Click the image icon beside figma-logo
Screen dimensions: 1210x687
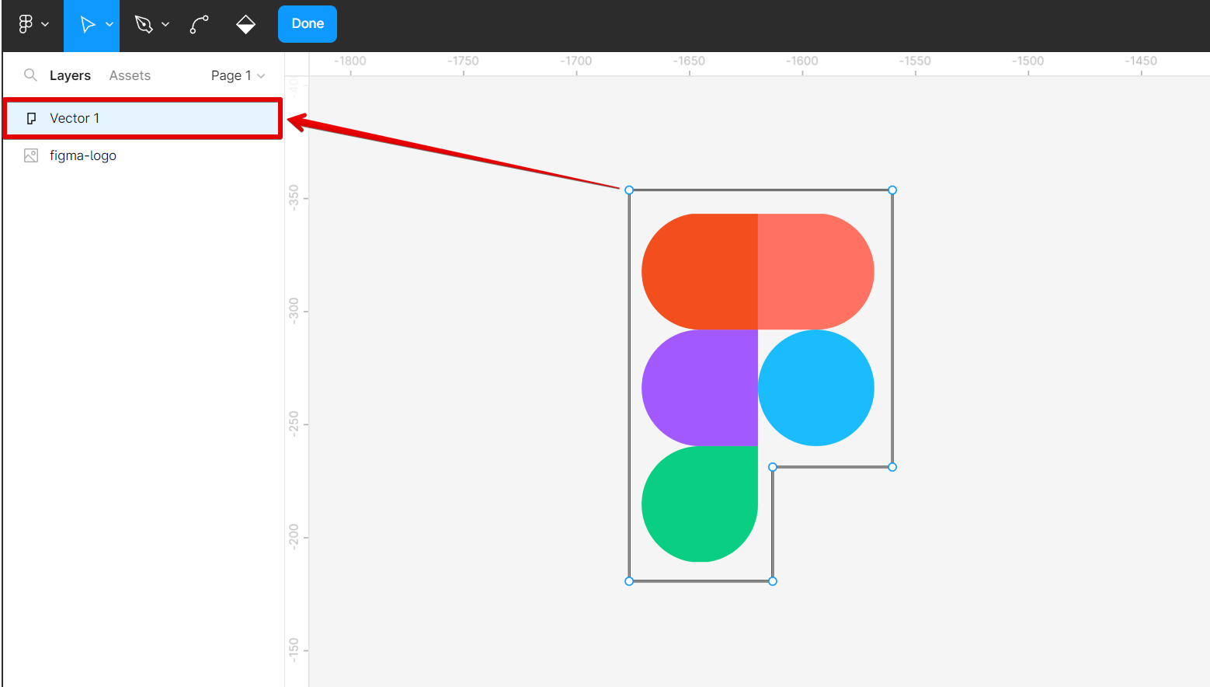pos(31,155)
